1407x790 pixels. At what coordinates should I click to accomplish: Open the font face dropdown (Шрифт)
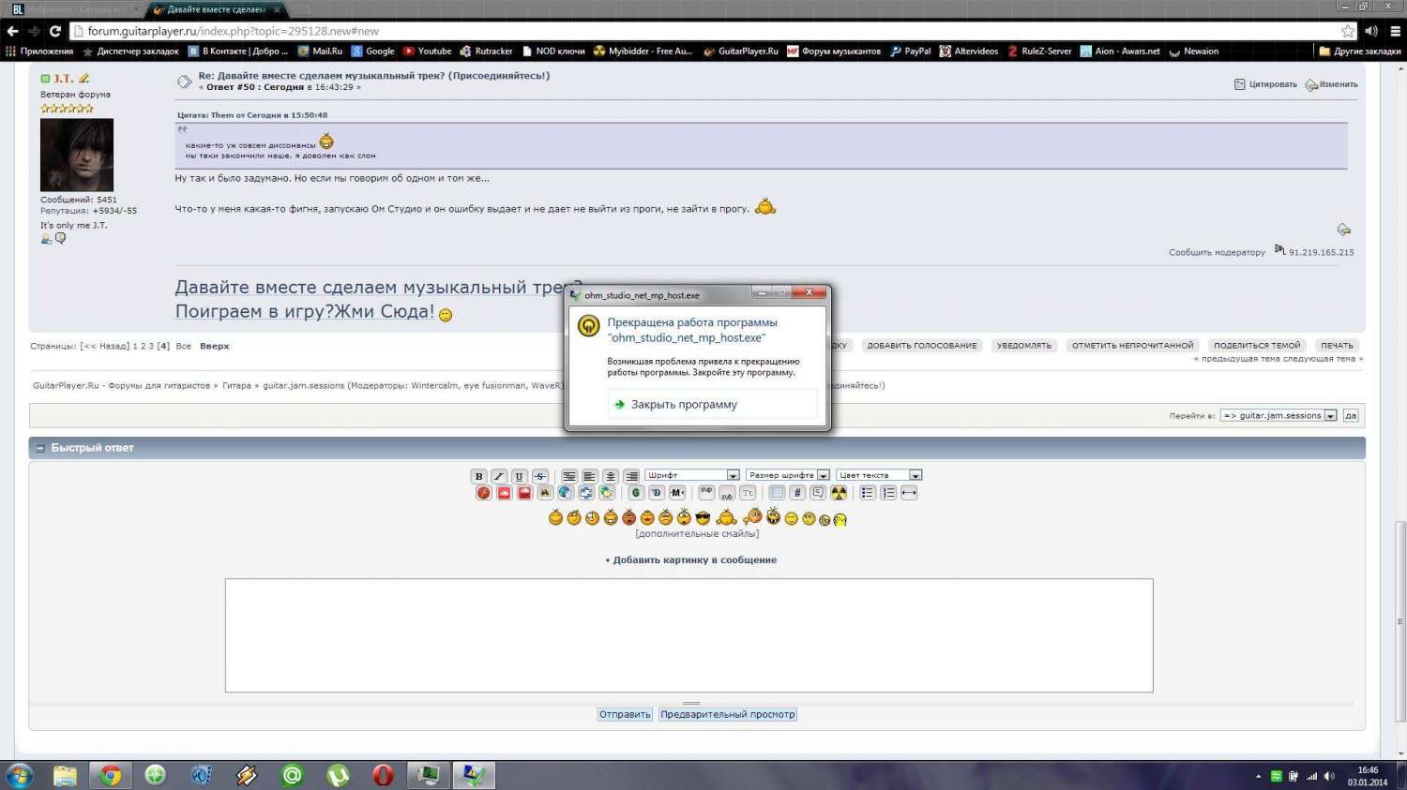[692, 475]
